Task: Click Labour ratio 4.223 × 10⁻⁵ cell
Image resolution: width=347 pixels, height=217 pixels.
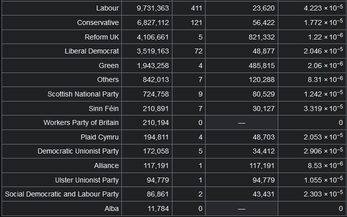Action: [312, 8]
